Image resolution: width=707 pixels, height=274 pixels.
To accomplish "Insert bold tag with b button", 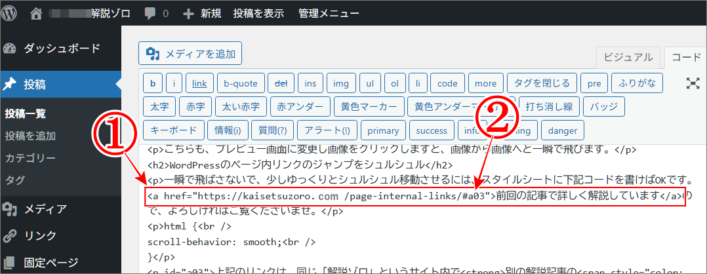I will pyautogui.click(x=153, y=83).
